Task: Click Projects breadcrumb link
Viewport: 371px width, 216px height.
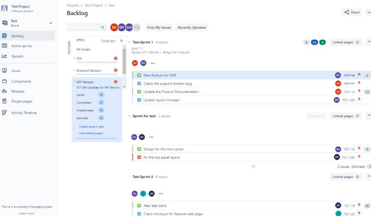Action: point(73,5)
